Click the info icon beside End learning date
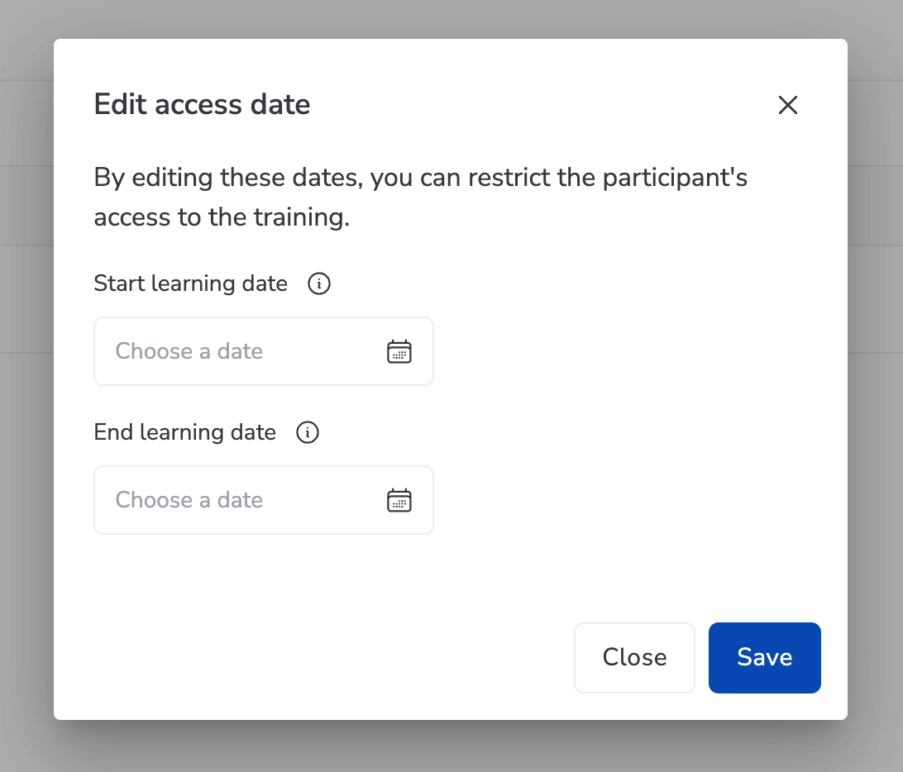The width and height of the screenshot is (903, 772). [307, 432]
